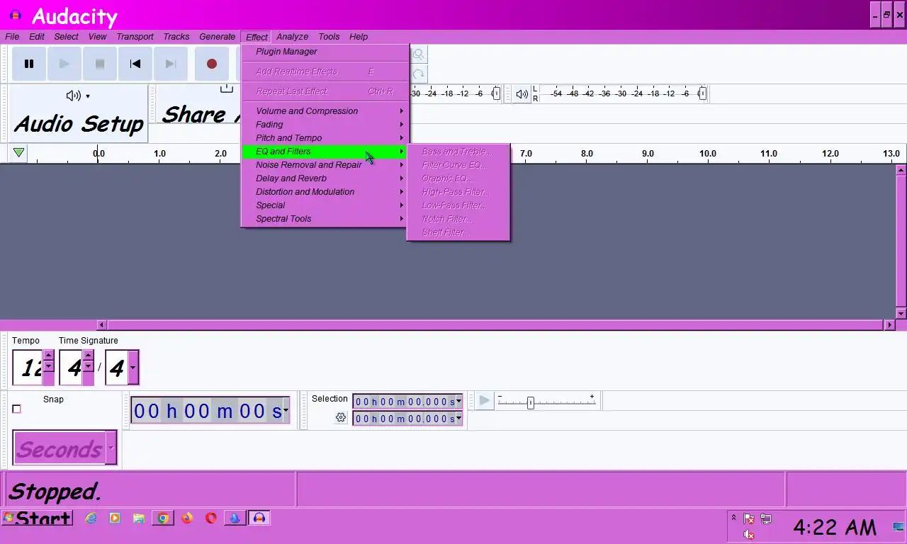Show hidden tray icons arrow
This screenshot has height=544, width=907.
tap(733, 518)
